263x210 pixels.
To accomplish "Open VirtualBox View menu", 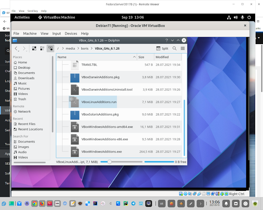I will 45,34.
